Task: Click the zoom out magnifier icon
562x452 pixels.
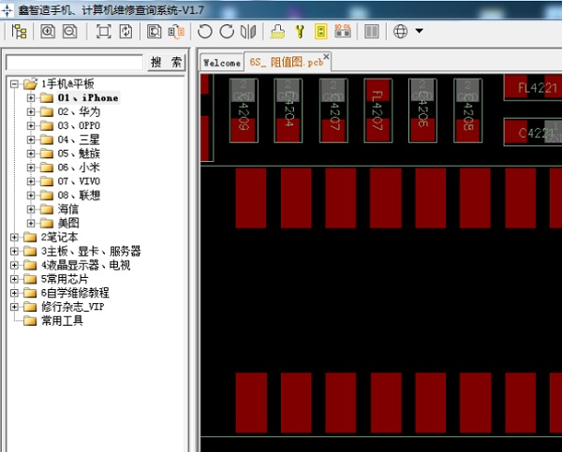Action: tap(70, 32)
